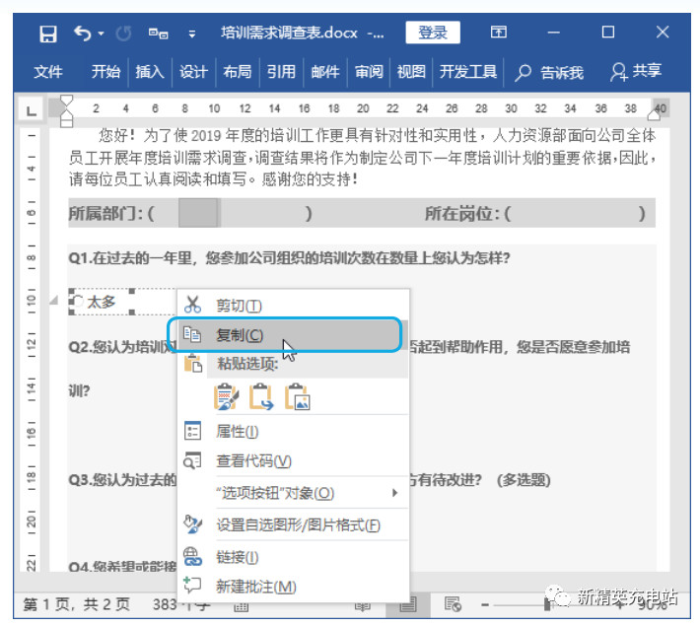Click the 告诉我 search box

[549, 72]
